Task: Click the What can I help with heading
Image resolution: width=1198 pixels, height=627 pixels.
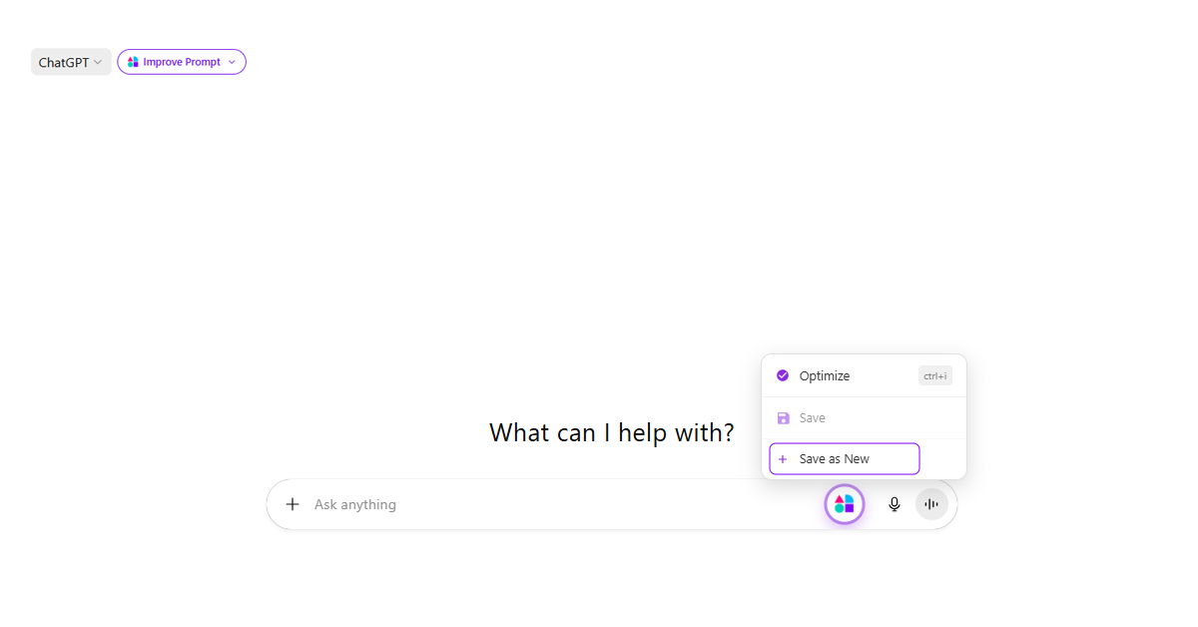Action: pos(611,431)
